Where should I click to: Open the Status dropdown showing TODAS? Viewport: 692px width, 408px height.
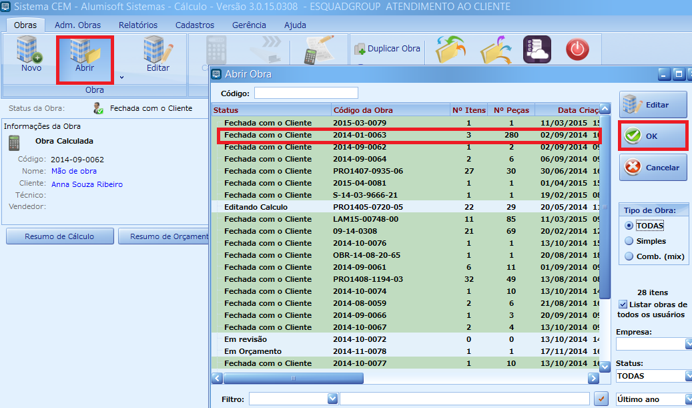pos(687,376)
